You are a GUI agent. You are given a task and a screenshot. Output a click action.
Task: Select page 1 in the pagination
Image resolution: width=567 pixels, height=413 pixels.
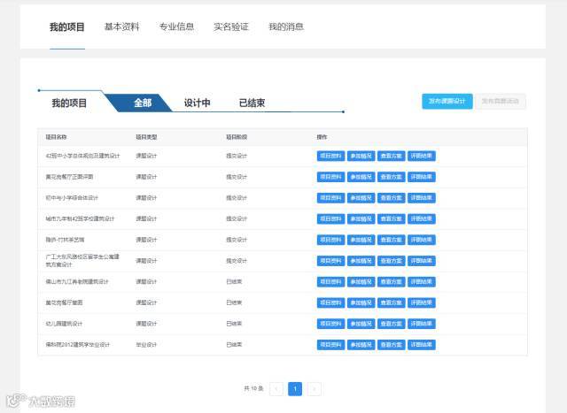(295, 389)
